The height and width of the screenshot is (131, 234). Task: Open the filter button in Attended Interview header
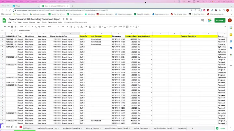pyautogui.click(x=151, y=36)
